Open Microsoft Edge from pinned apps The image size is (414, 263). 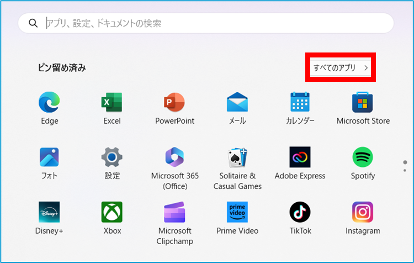(49, 103)
